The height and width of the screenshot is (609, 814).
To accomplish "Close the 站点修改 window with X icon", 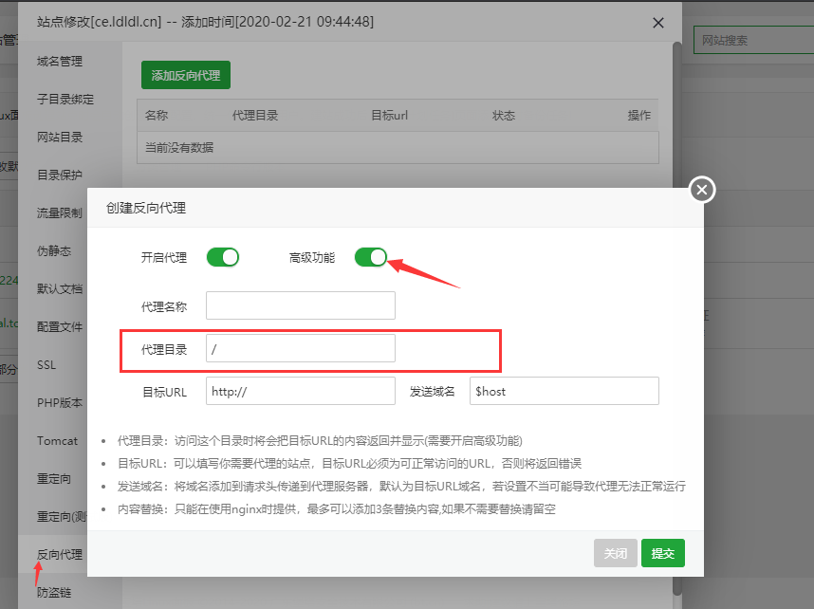I will click(658, 23).
